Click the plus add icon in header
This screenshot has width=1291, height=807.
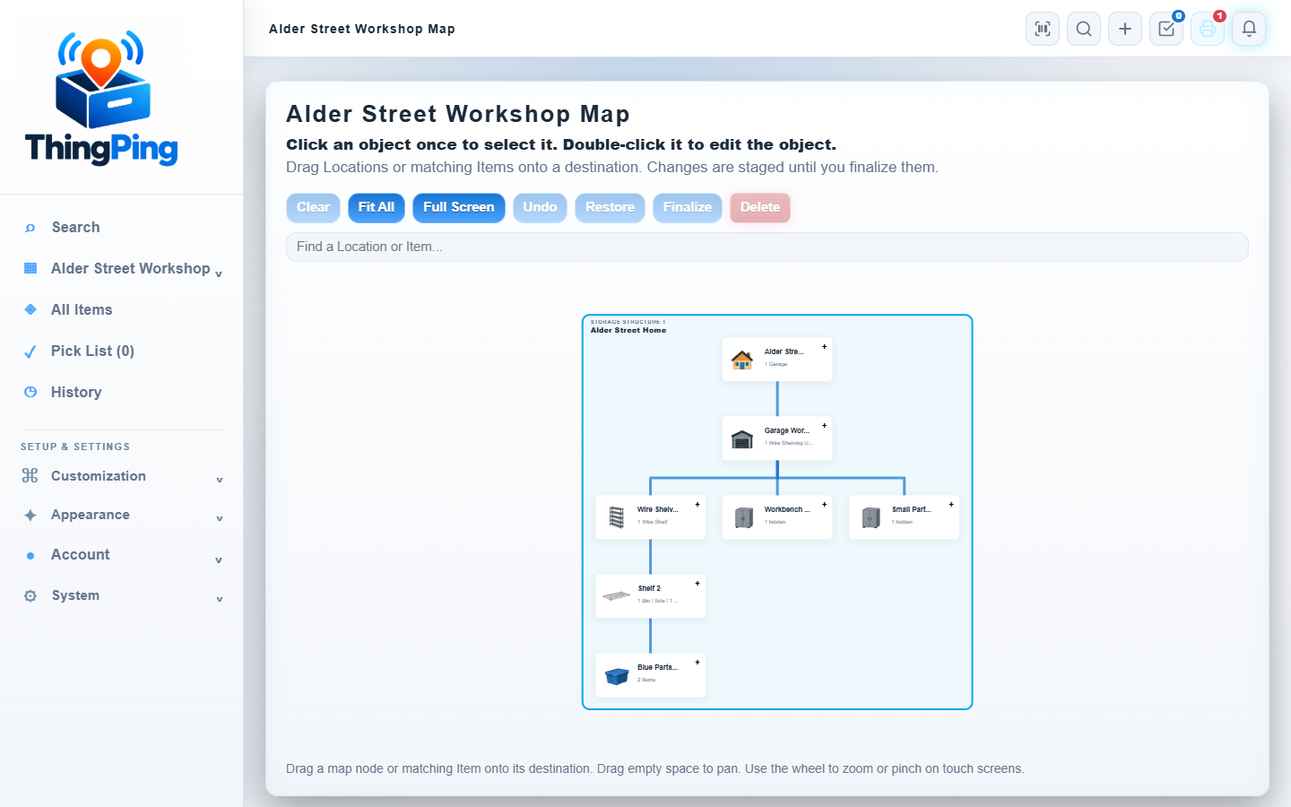click(x=1125, y=29)
